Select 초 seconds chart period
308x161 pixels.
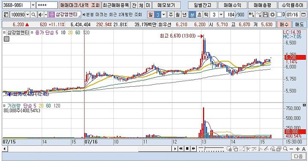click(199, 15)
